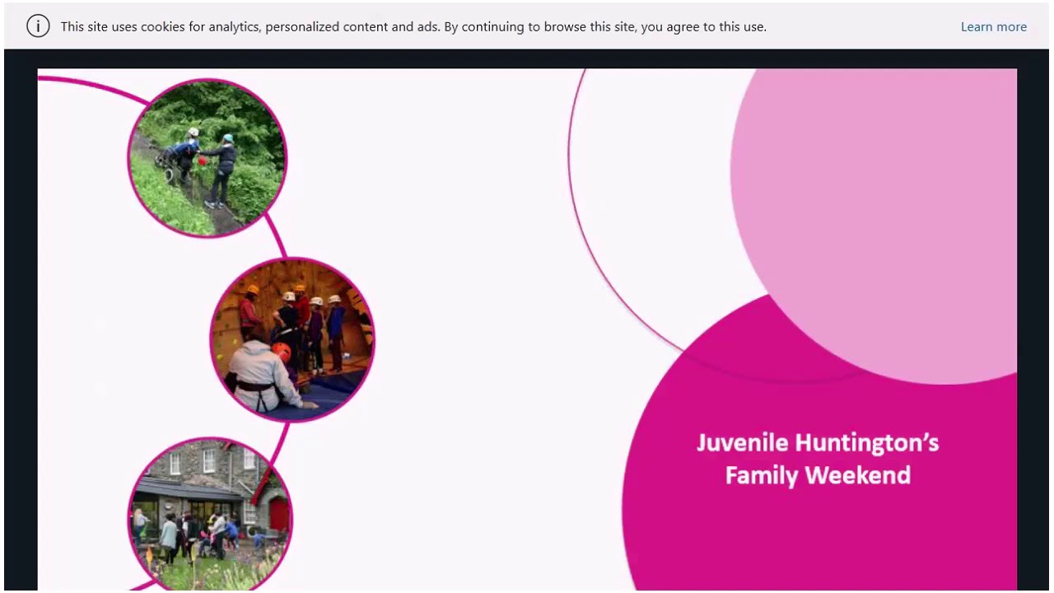Click the cookie notice info icon
The image size is (1054, 593).
(x=38, y=26)
